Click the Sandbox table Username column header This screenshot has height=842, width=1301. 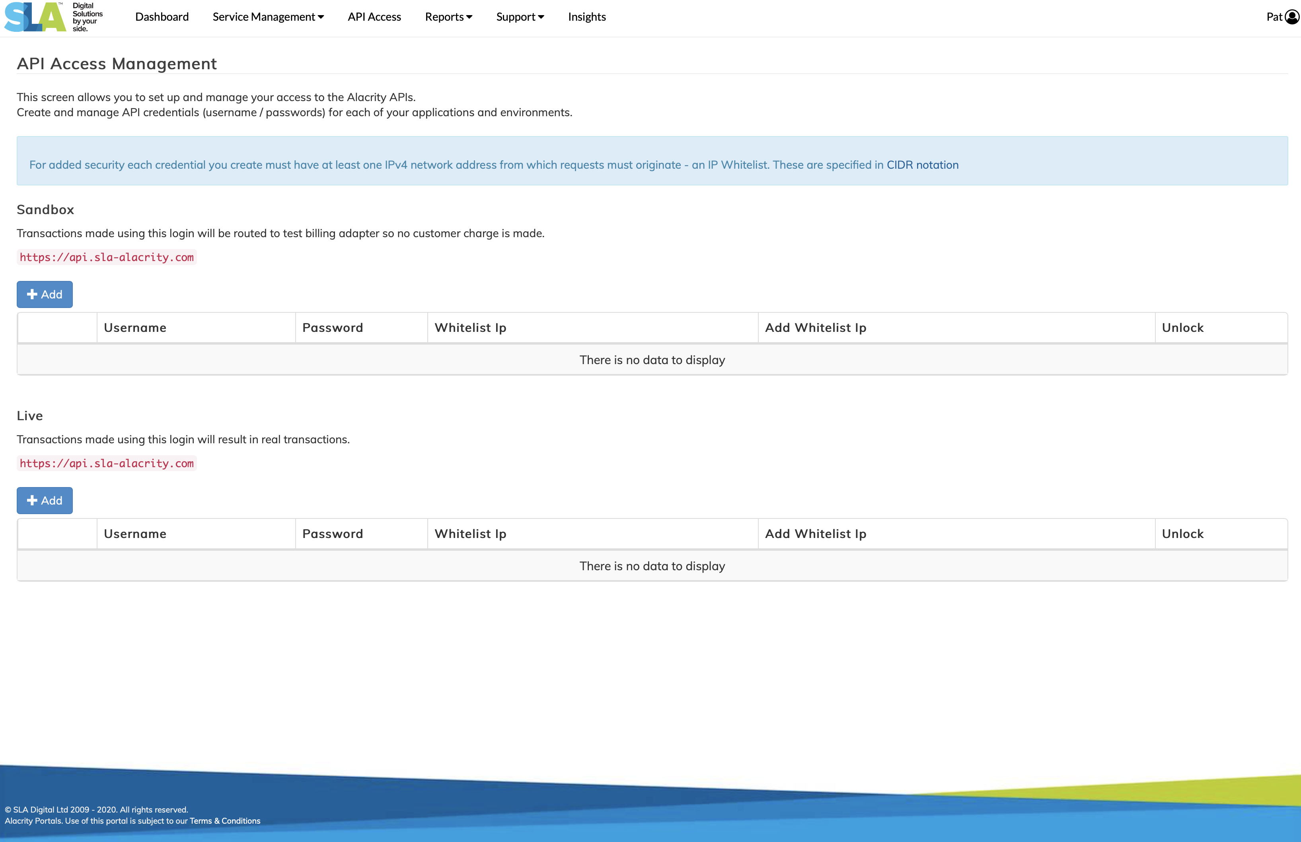(x=135, y=327)
